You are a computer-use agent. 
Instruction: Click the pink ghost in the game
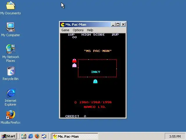click(74, 65)
